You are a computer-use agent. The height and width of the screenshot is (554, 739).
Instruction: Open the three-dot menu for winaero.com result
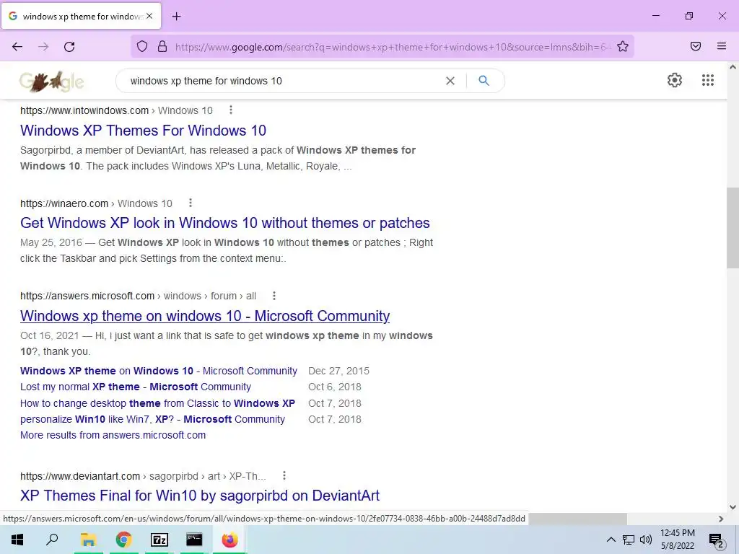[191, 203]
